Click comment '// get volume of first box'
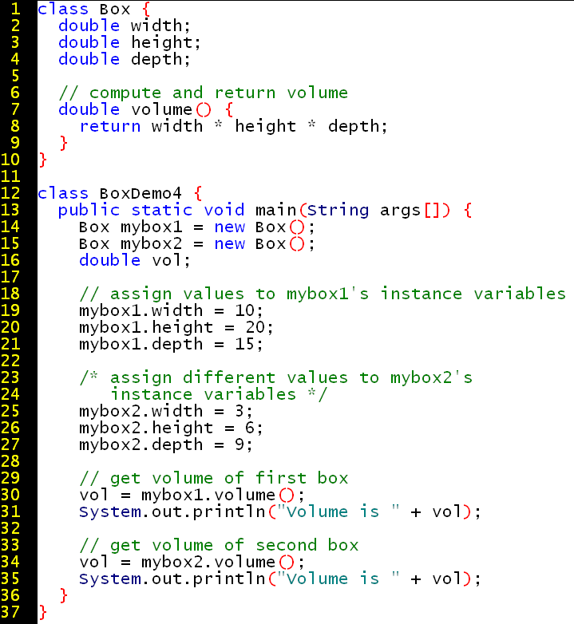Image resolution: width=574 pixels, height=624 pixels. coord(214,479)
